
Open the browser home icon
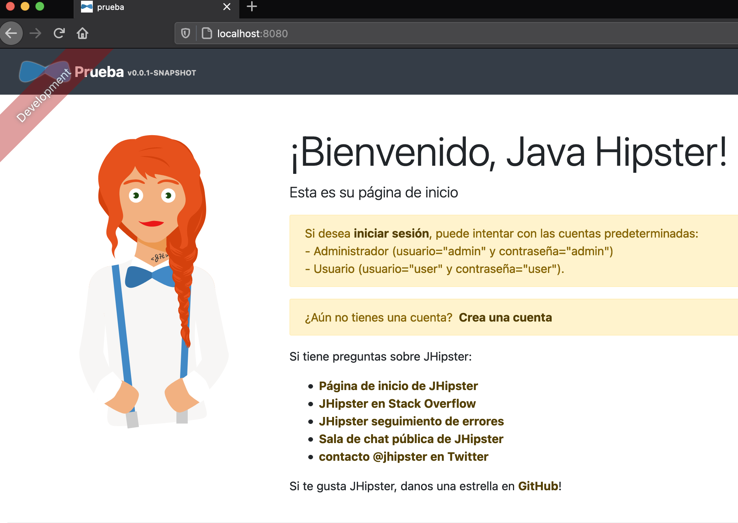[x=82, y=34]
